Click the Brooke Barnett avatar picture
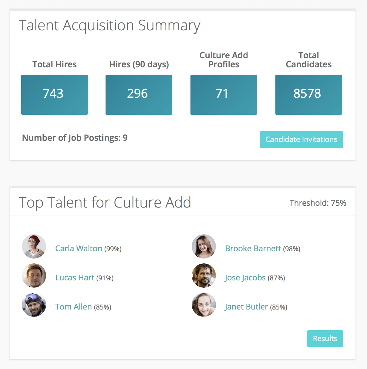Screen dimensions: 367x369 [204, 246]
